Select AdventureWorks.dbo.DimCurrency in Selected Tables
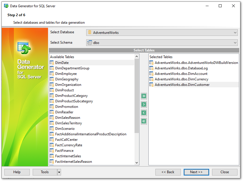Screen dimensions: 243x181 pyautogui.click(x=194, y=79)
